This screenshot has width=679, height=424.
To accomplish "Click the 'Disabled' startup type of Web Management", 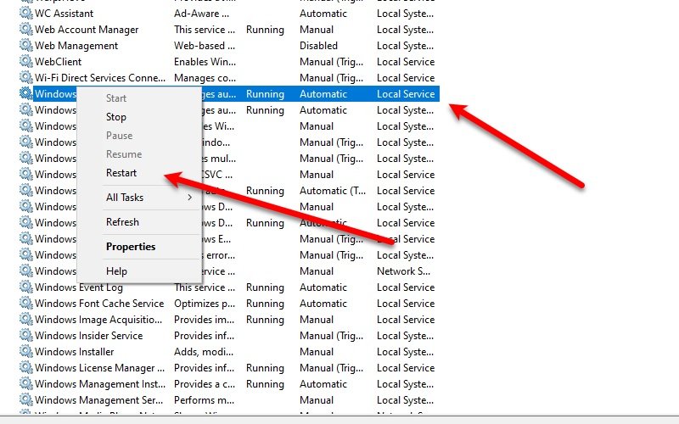I will click(x=318, y=46).
